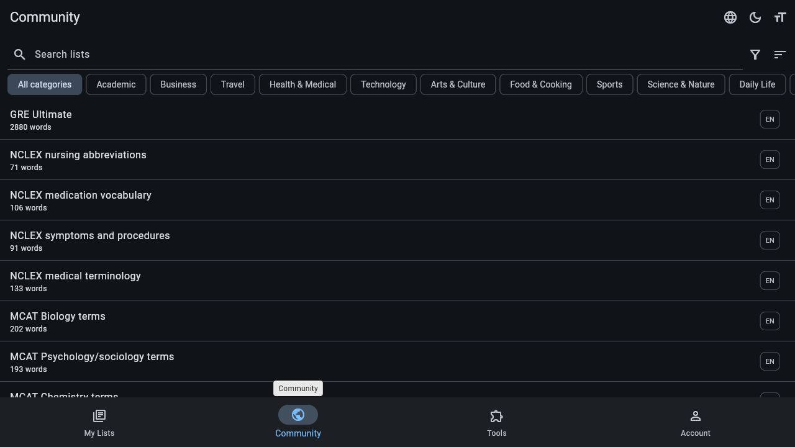Filter by the Academic category chip
The width and height of the screenshot is (795, 447).
coord(116,84)
